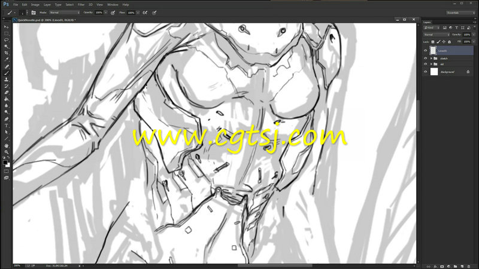This screenshot has height=269, width=479.
Task: Open the Edit menu
Action: 25,5
